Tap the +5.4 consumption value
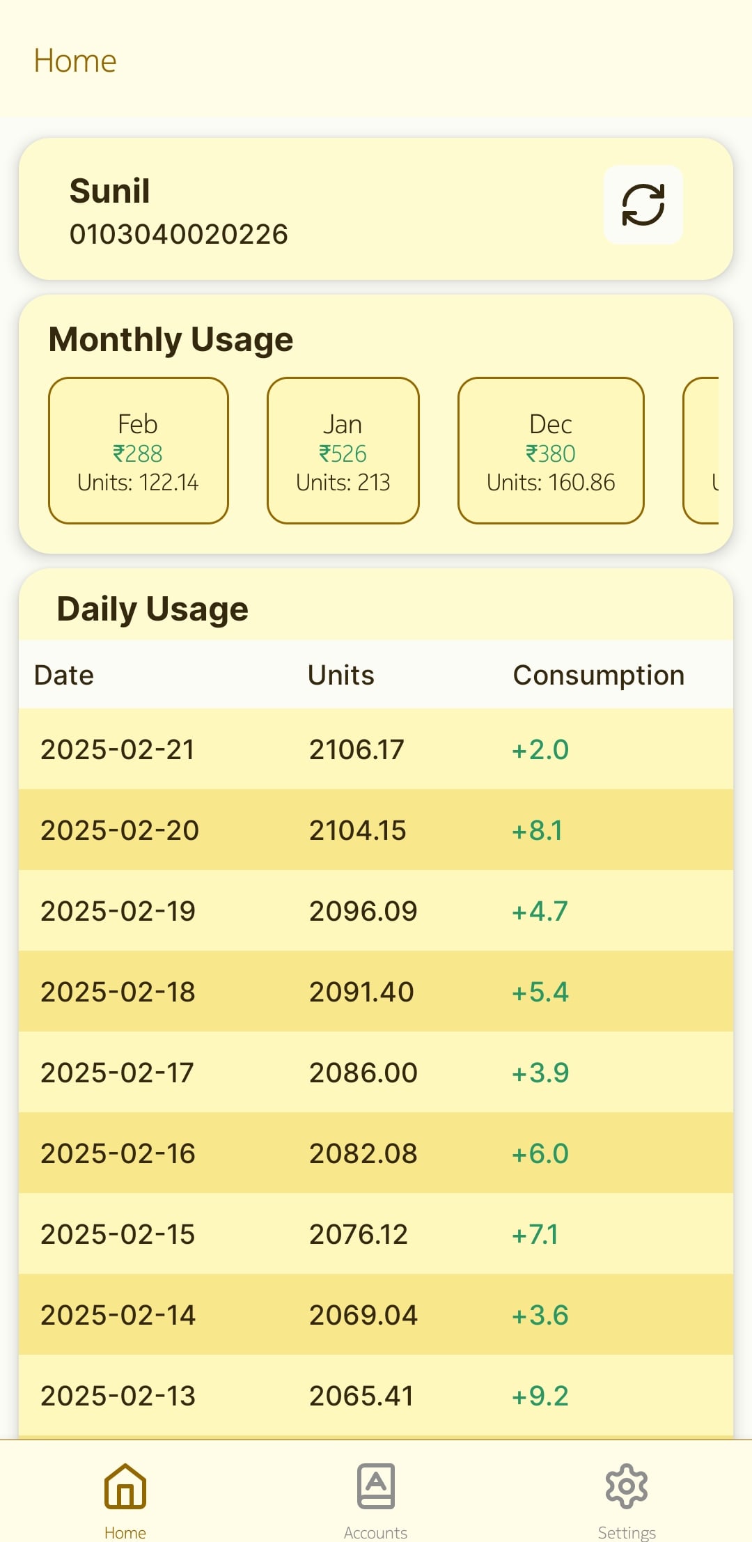This screenshot has width=752, height=1542. click(x=540, y=992)
